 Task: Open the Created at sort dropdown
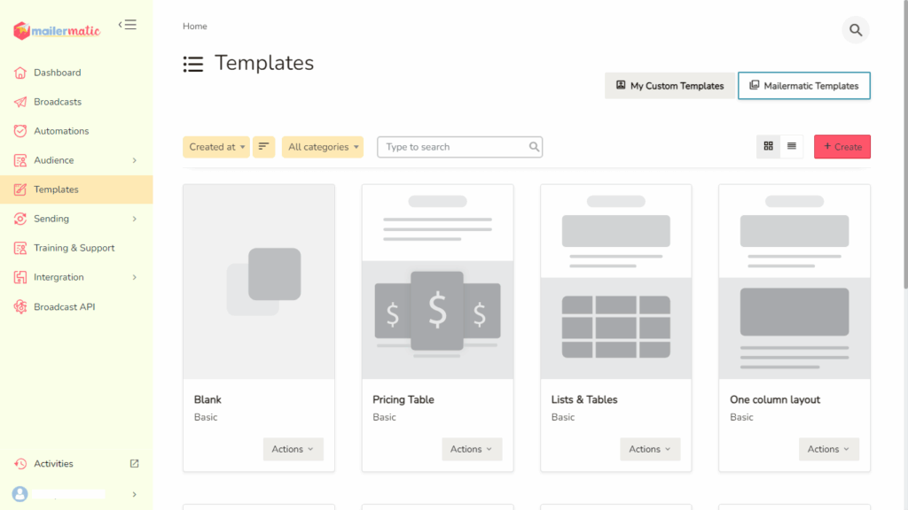pos(216,147)
